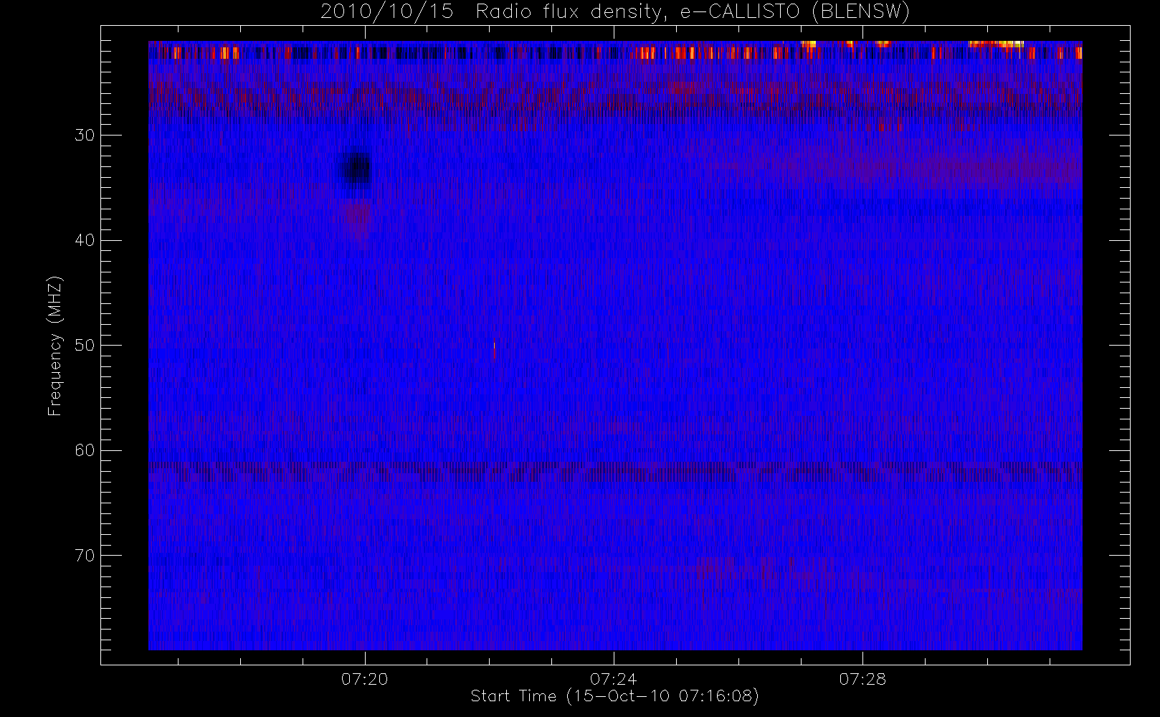Click the Start Time axis label
This screenshot has height=717, width=1160.
[x=614, y=696]
